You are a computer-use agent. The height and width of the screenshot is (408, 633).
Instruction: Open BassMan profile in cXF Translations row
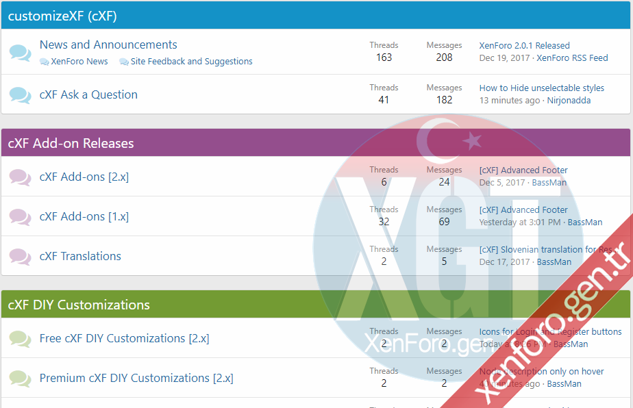(x=554, y=262)
